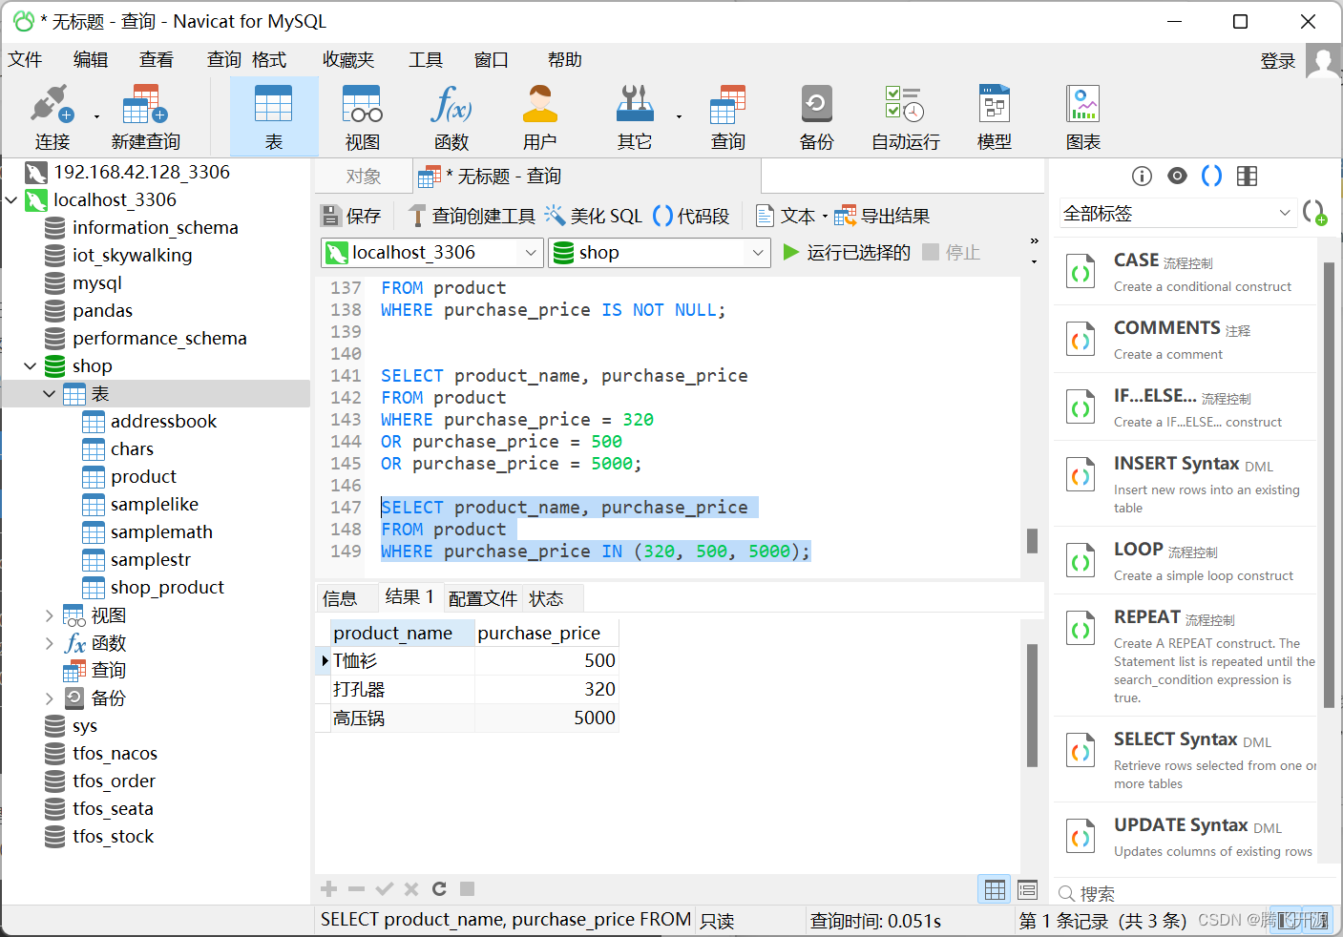Click the INSERT Syntax snippet
This screenshot has width=1343, height=937.
1186,484
